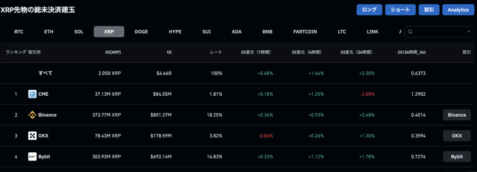Image resolution: width=477 pixels, height=172 pixels.
Task: Click the Bybit logo icon
Action: 32,157
